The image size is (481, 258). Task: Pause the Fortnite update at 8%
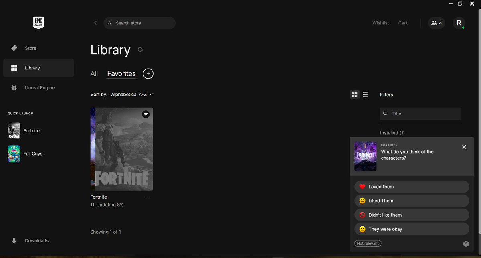93,205
